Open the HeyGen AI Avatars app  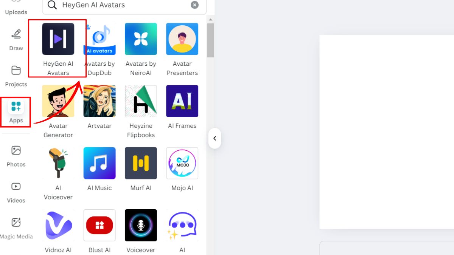tap(58, 39)
